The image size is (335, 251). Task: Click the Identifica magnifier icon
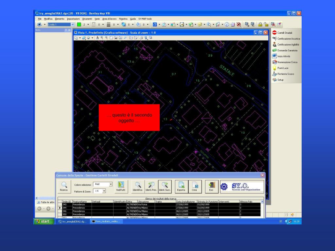tap(137, 186)
